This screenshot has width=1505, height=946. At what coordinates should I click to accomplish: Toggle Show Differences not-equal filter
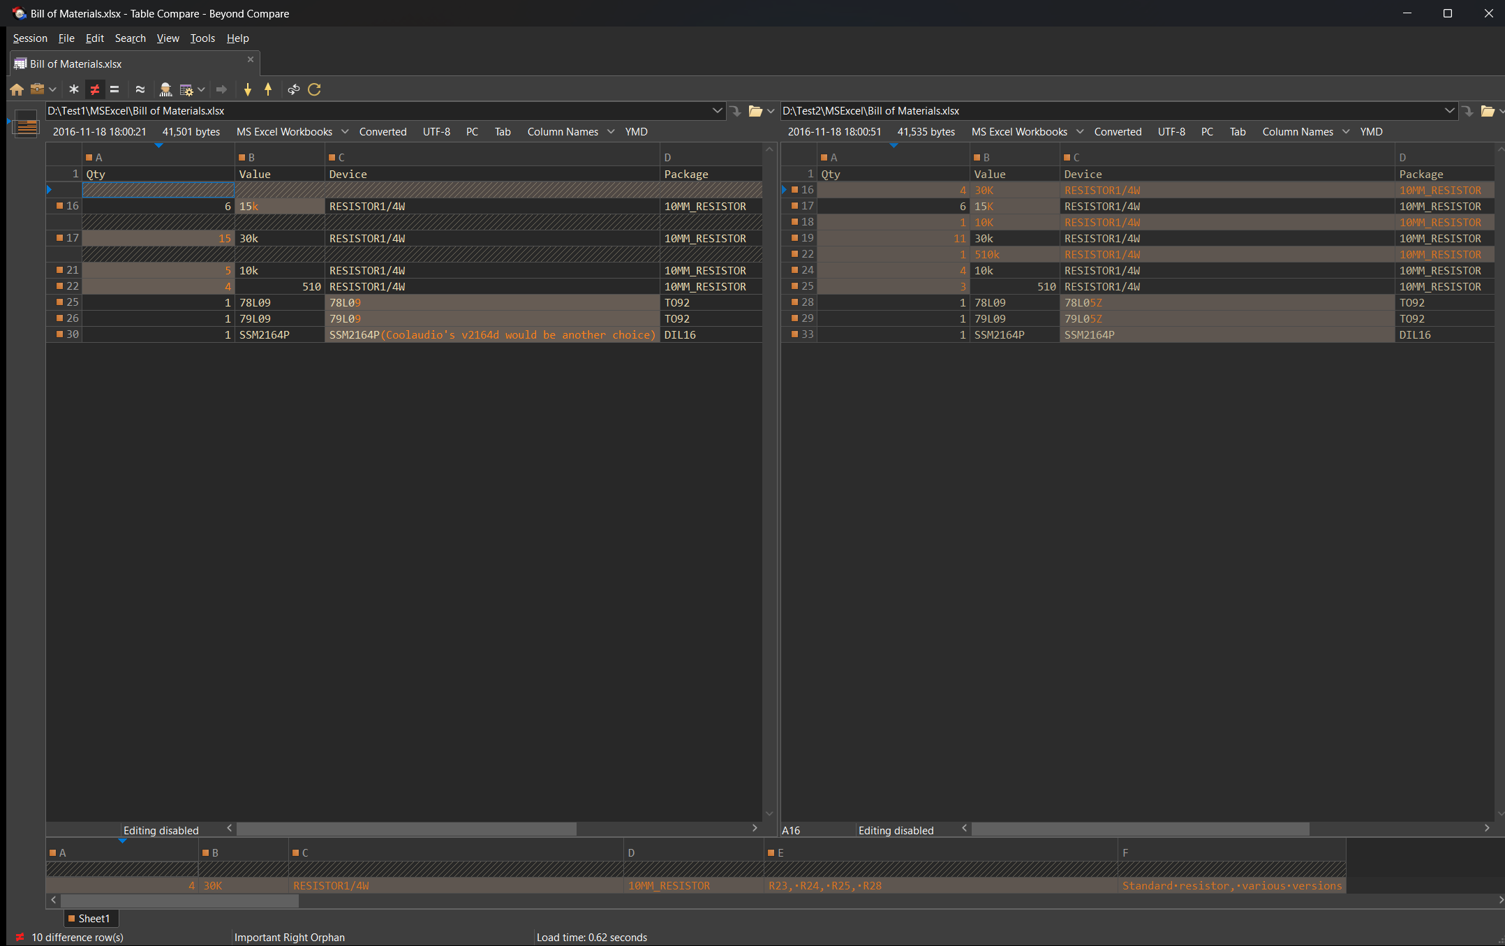(x=94, y=89)
